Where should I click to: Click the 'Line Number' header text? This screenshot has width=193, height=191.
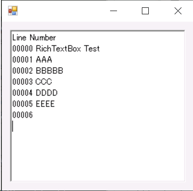pyautogui.click(x=34, y=38)
